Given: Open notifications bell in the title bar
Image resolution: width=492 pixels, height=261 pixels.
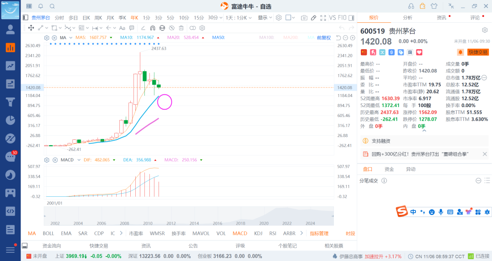Looking at the screenshot, I should (41, 6).
